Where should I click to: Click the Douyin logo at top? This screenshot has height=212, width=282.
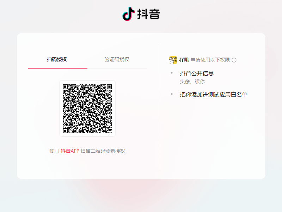[x=141, y=14]
